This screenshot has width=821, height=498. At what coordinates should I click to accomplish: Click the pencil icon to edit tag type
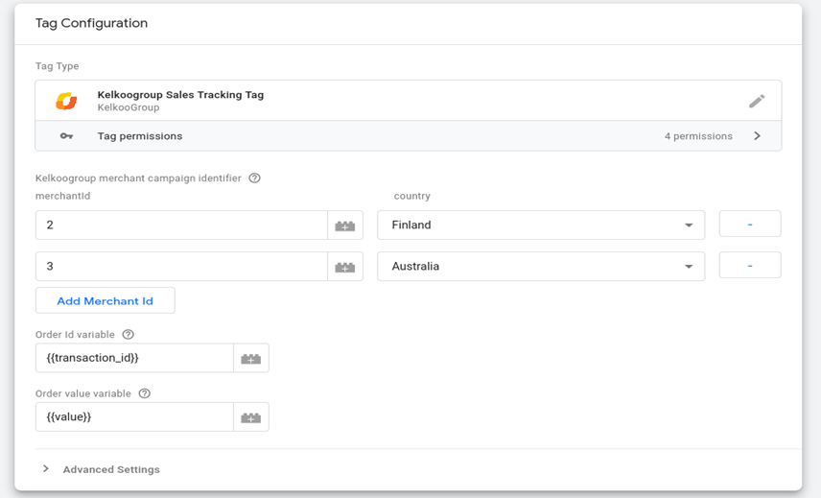pyautogui.click(x=756, y=101)
